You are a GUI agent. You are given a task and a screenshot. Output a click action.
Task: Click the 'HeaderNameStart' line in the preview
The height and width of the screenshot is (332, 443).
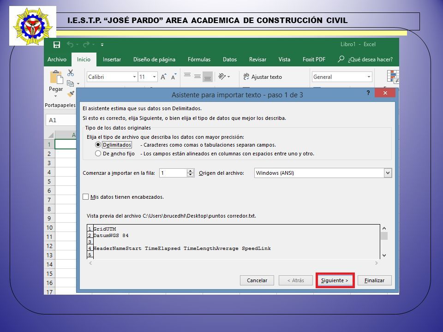tap(182, 249)
